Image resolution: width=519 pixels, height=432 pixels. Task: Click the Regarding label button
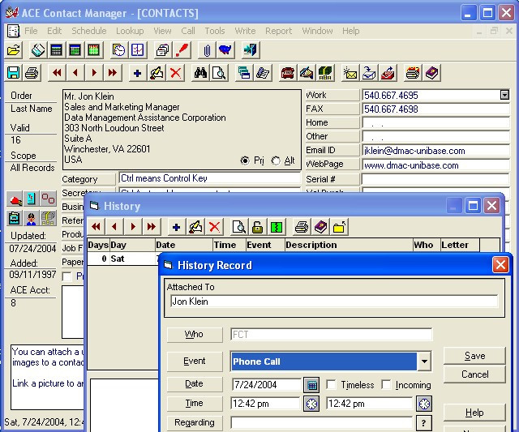click(195, 422)
